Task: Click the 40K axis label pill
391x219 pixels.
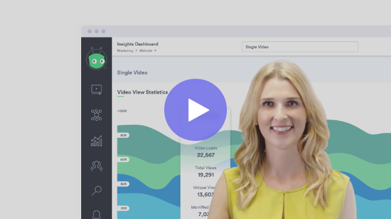Action: tap(123, 184)
